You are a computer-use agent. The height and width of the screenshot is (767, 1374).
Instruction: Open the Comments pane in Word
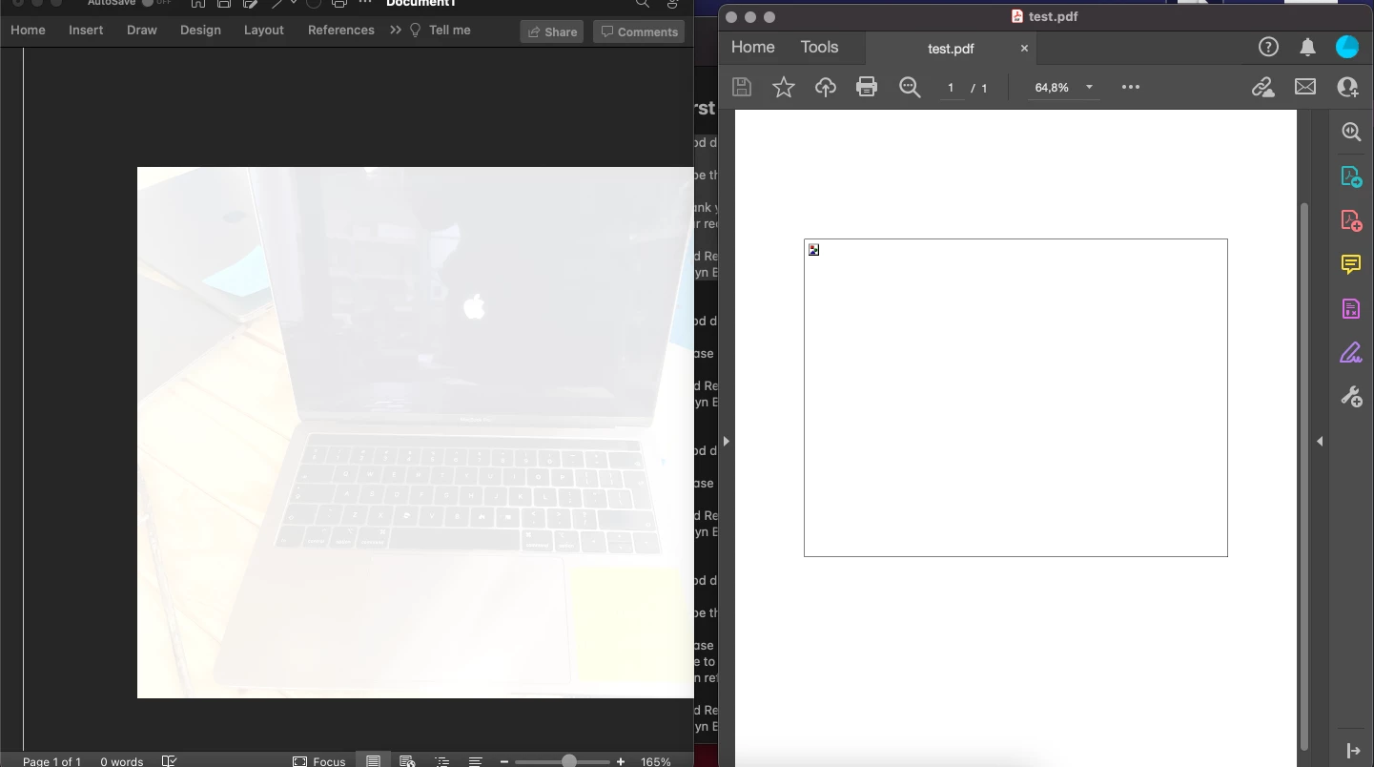click(x=639, y=31)
